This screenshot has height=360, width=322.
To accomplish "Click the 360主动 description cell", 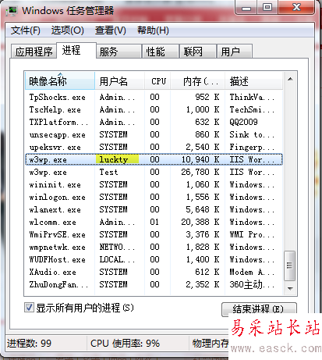I will tap(252, 284).
